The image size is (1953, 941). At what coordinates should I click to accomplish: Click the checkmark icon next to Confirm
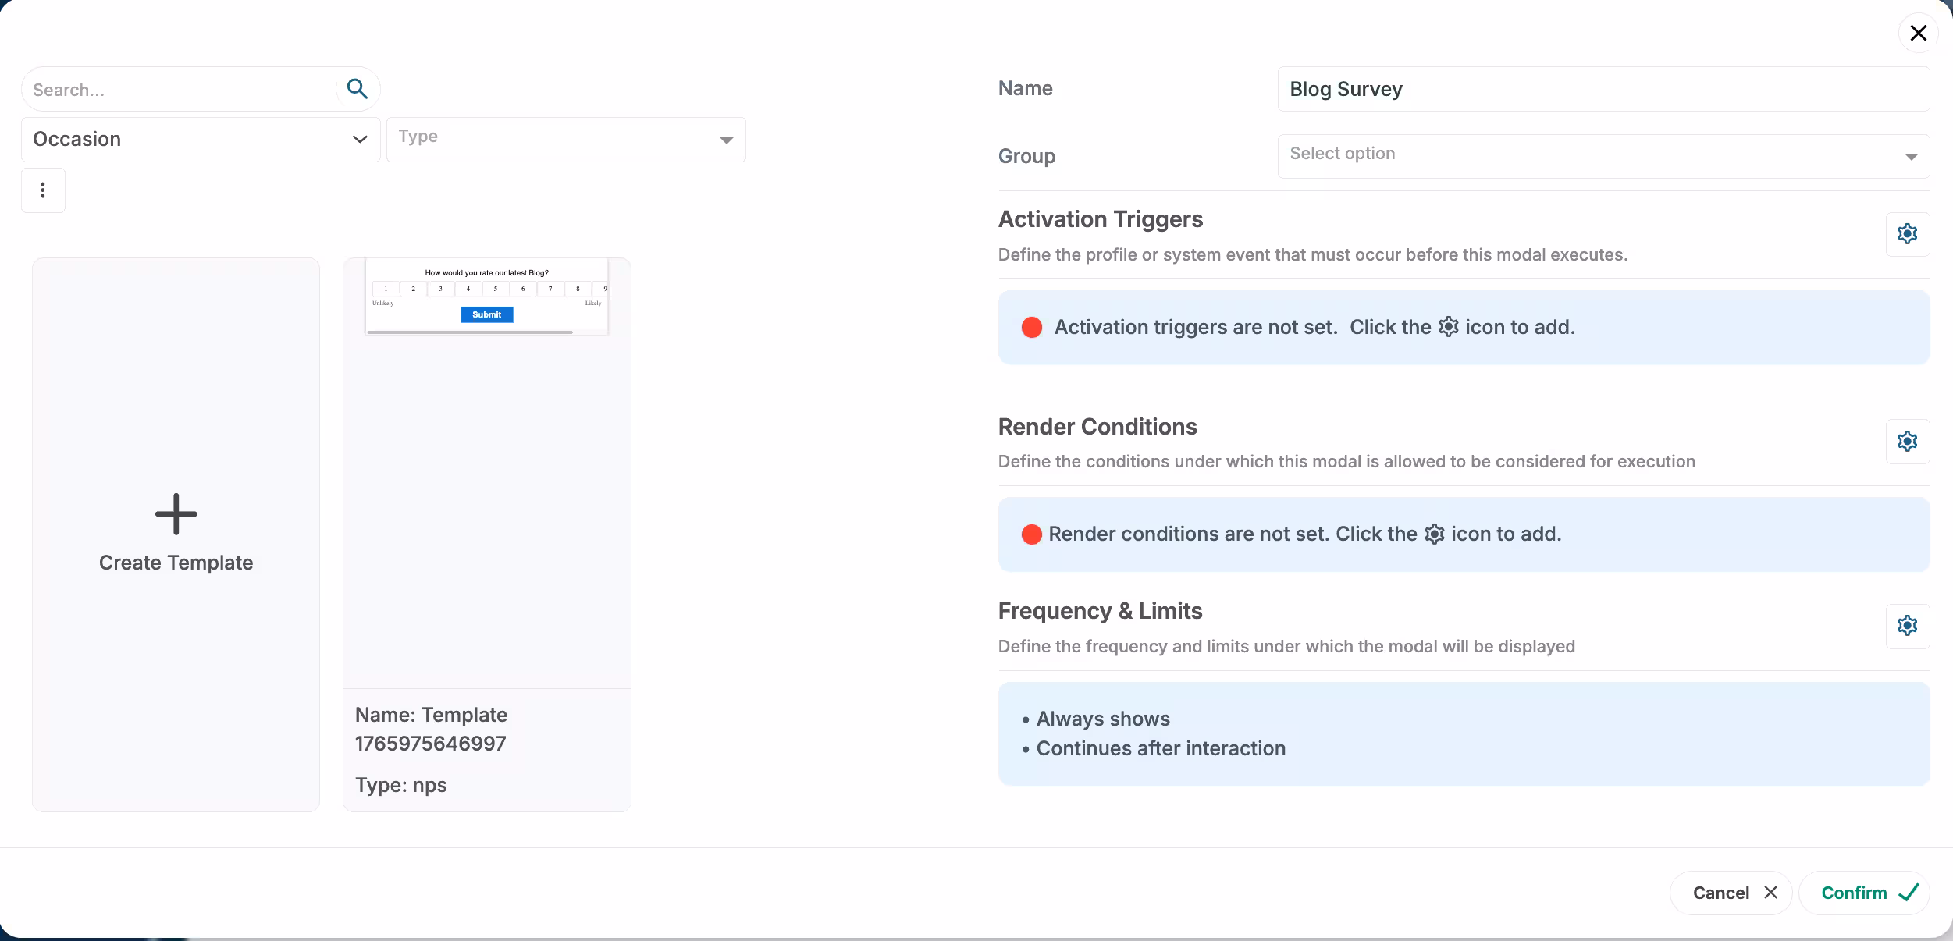(1909, 892)
